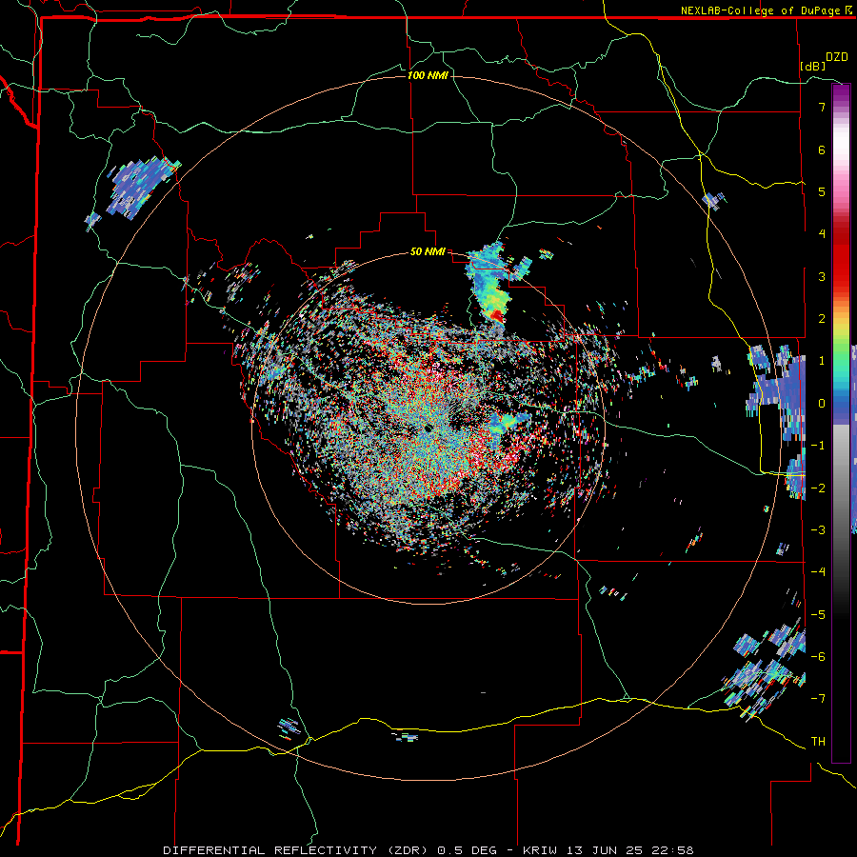Click the 1 value on color scale

point(822,361)
